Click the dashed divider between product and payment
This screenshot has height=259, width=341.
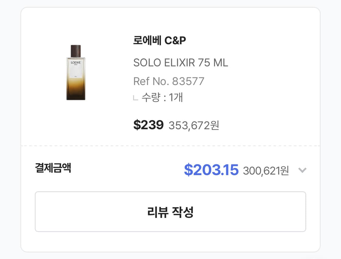170,145
